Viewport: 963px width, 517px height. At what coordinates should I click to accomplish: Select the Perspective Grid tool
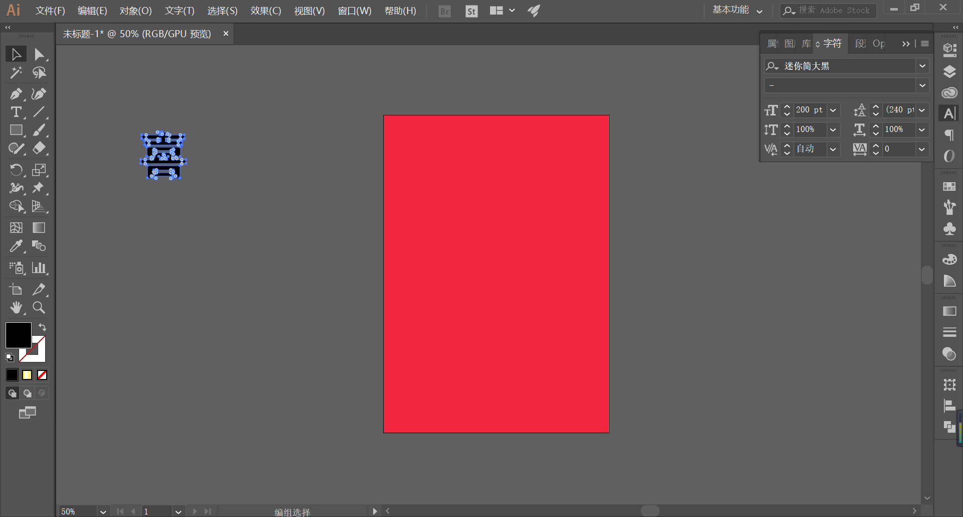39,206
